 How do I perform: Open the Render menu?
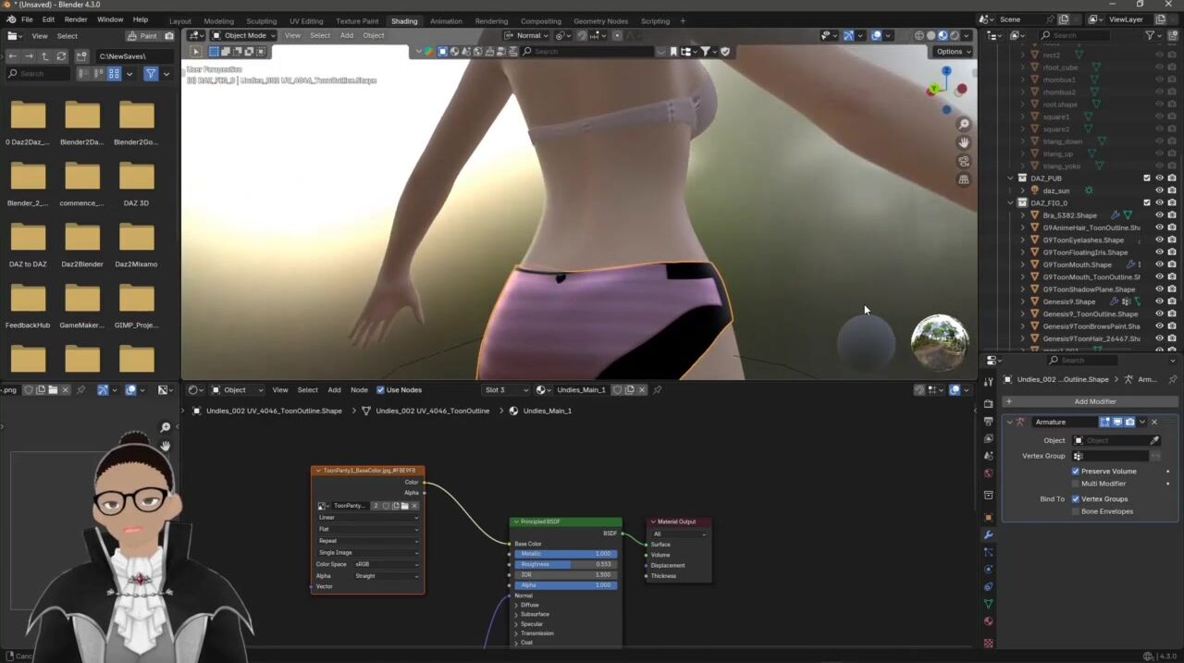pyautogui.click(x=76, y=19)
